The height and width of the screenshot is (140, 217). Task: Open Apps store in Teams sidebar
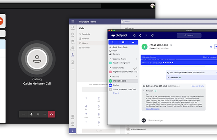point(73,117)
